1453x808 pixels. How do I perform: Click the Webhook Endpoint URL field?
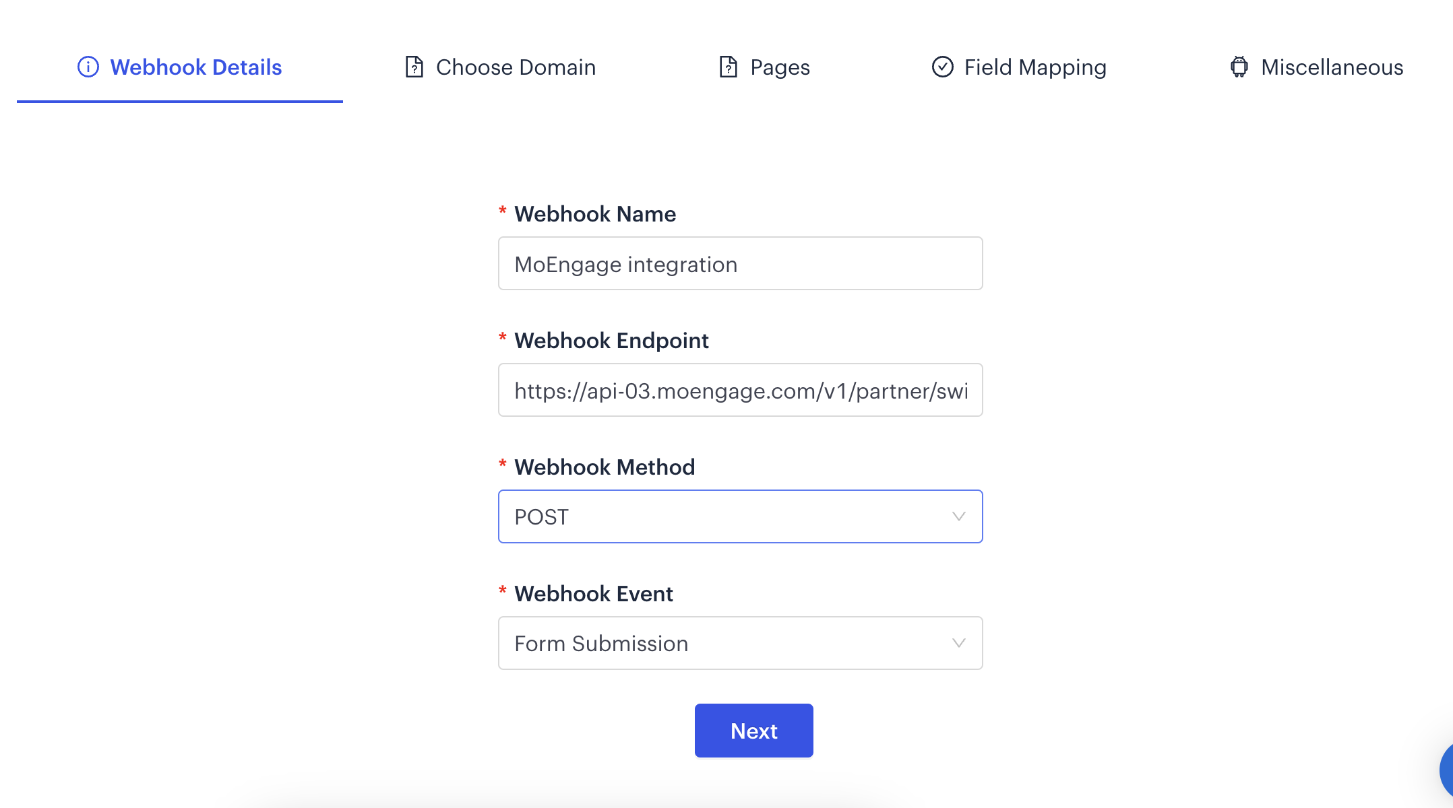(740, 390)
